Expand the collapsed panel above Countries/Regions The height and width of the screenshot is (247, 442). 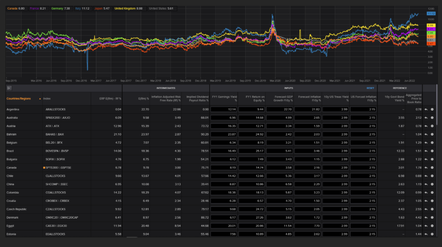[9, 88]
